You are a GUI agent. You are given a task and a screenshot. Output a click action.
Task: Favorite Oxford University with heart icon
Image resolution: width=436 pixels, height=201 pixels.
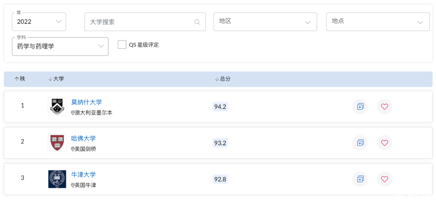384,179
